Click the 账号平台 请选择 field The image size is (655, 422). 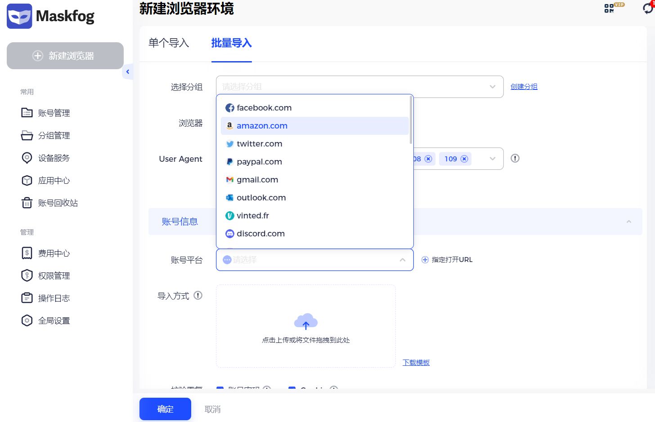[x=314, y=260]
